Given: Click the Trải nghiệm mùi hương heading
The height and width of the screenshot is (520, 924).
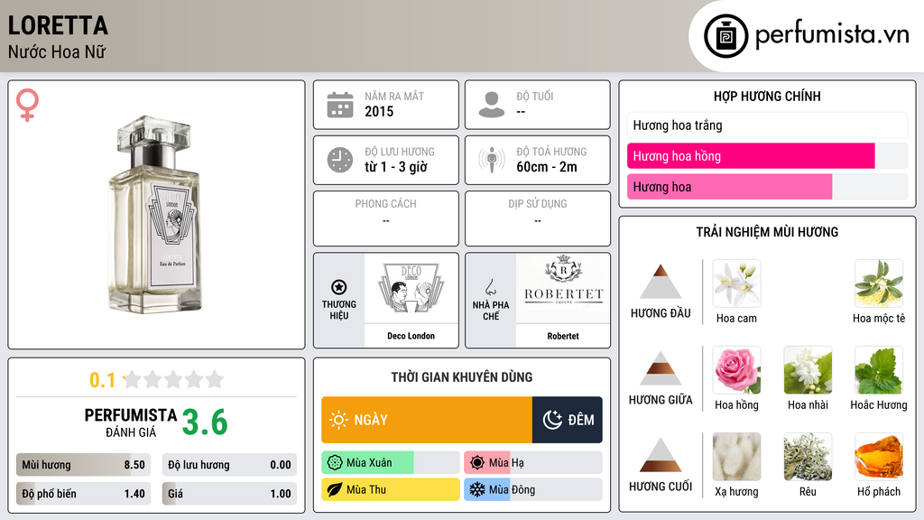Looking at the screenshot, I should (767, 232).
